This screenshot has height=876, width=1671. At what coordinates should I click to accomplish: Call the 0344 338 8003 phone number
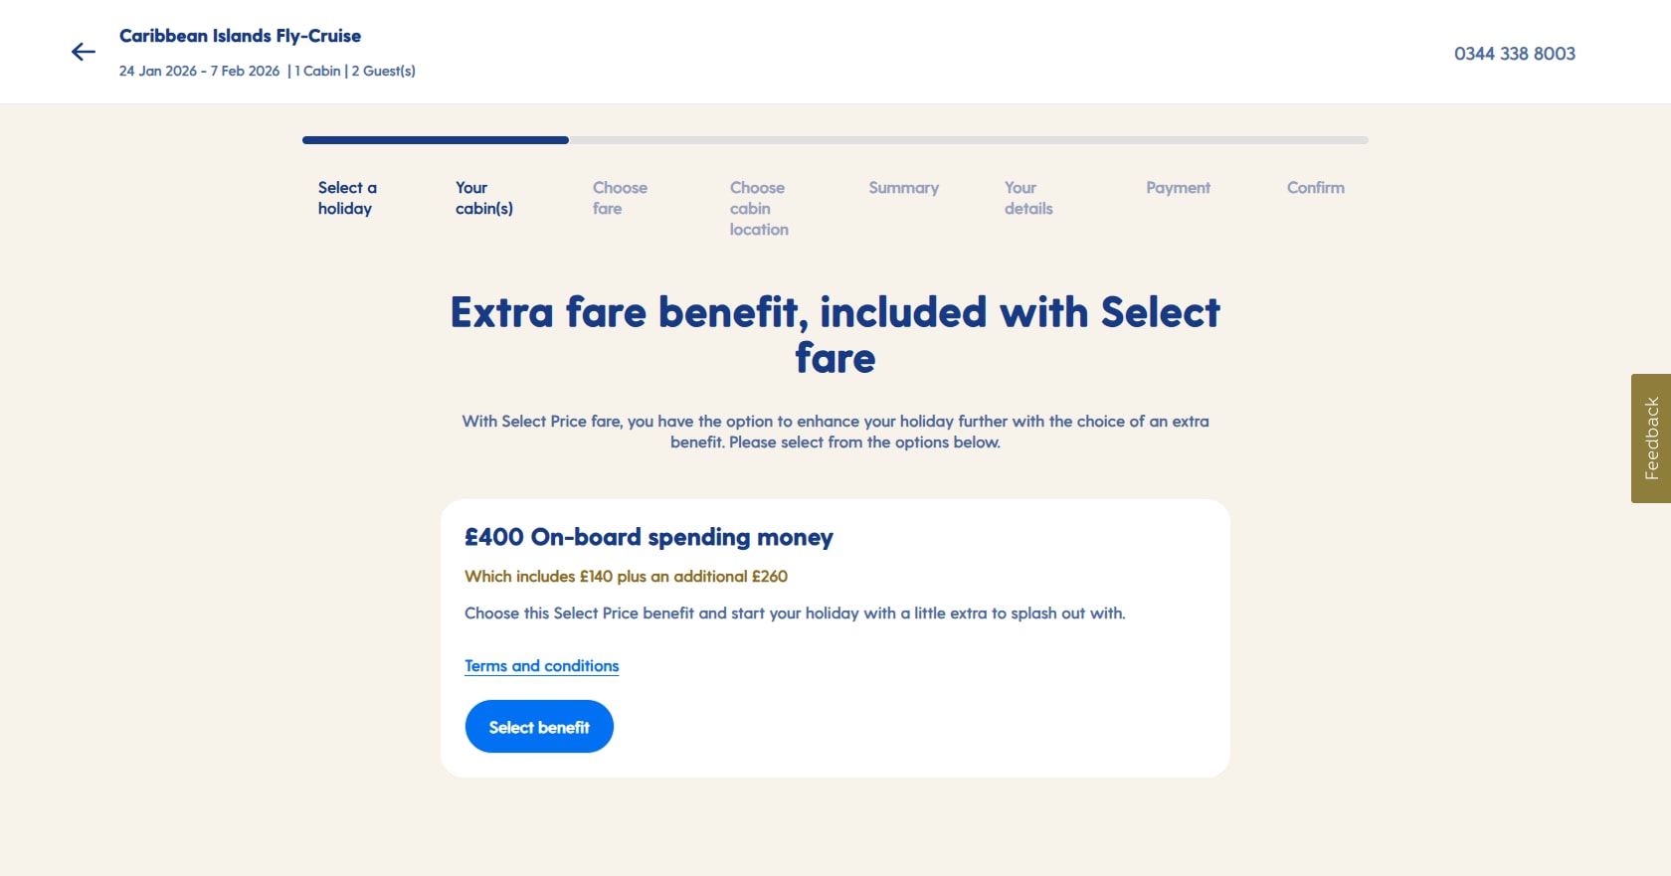click(1514, 54)
